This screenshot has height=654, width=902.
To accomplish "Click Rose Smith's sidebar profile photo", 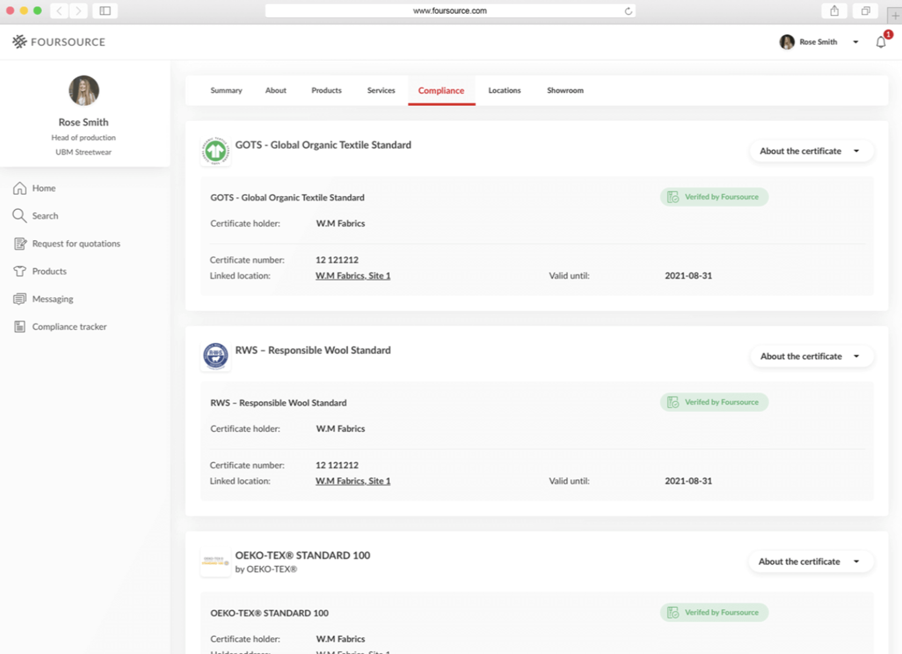I will (83, 91).
